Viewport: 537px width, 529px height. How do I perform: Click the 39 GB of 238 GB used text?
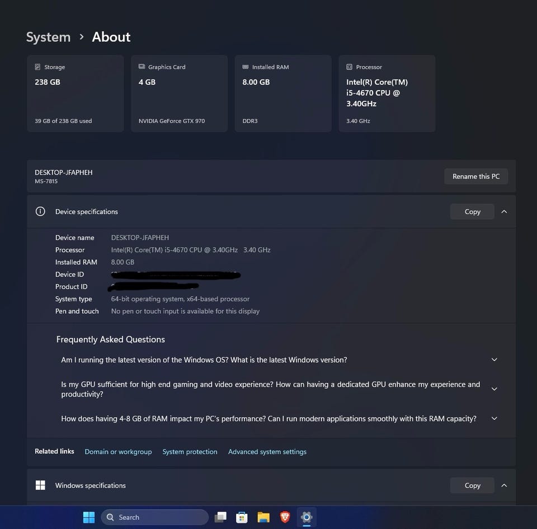click(63, 121)
